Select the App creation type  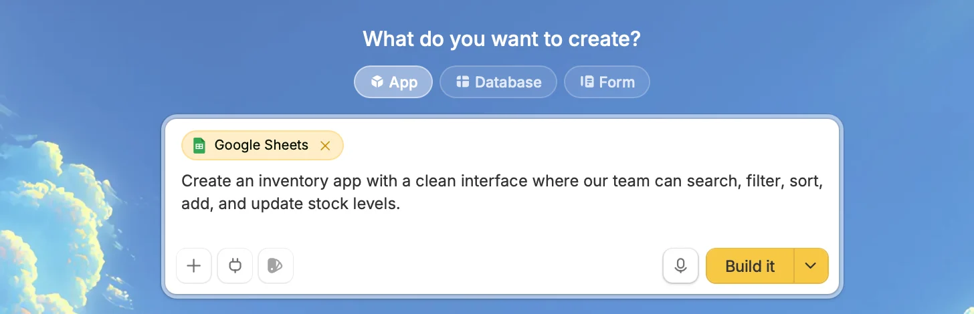click(x=393, y=82)
